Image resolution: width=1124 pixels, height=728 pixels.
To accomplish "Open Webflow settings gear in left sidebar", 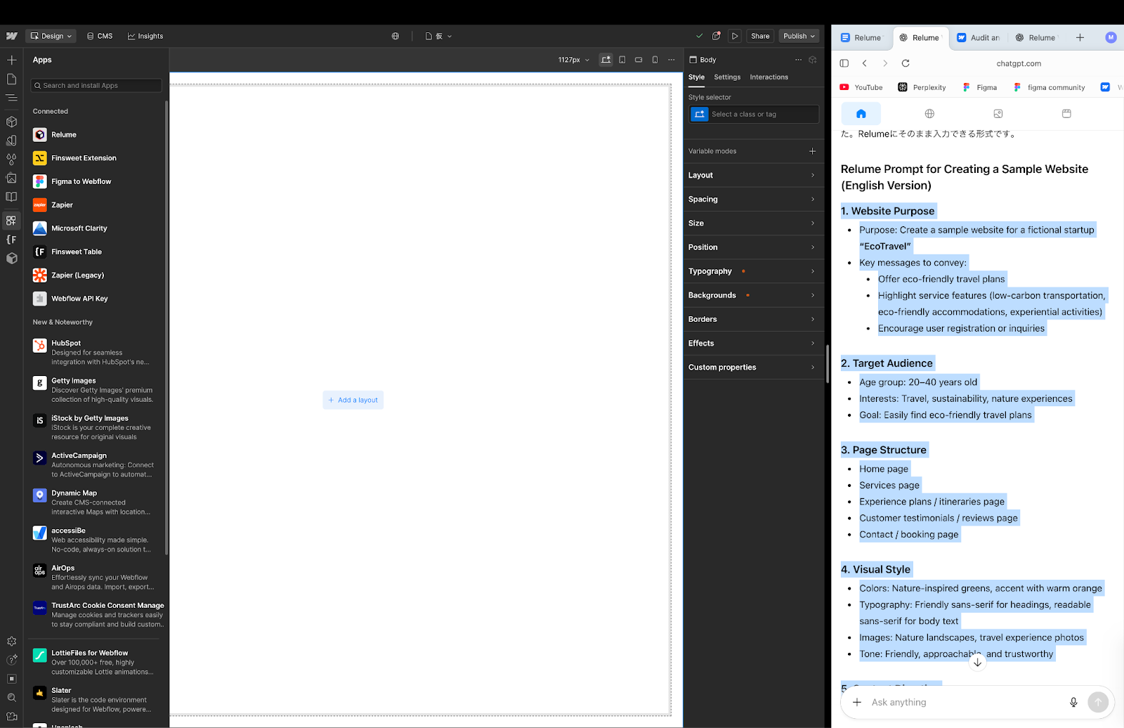I will [x=11, y=642].
